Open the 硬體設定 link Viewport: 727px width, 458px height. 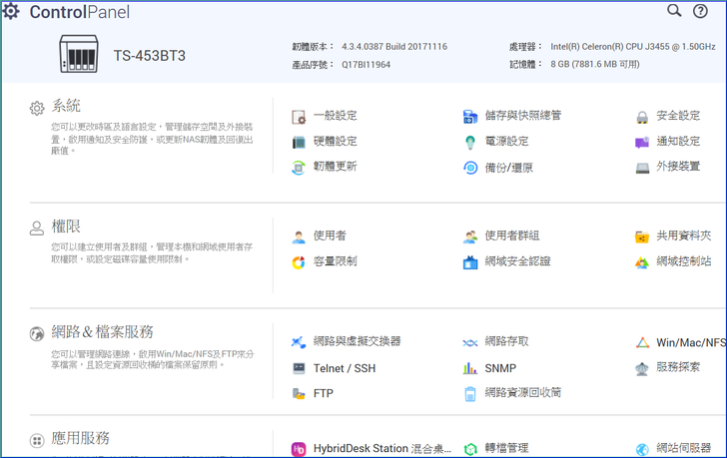pos(335,142)
